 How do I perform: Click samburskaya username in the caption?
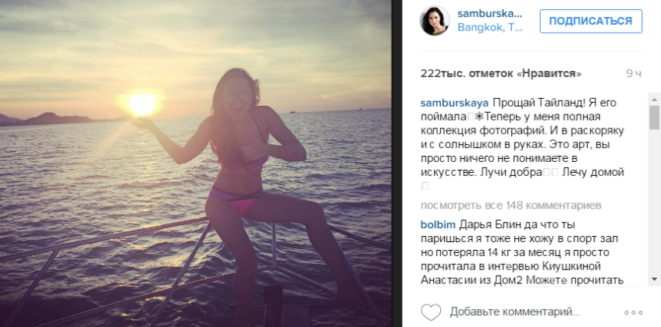454,104
